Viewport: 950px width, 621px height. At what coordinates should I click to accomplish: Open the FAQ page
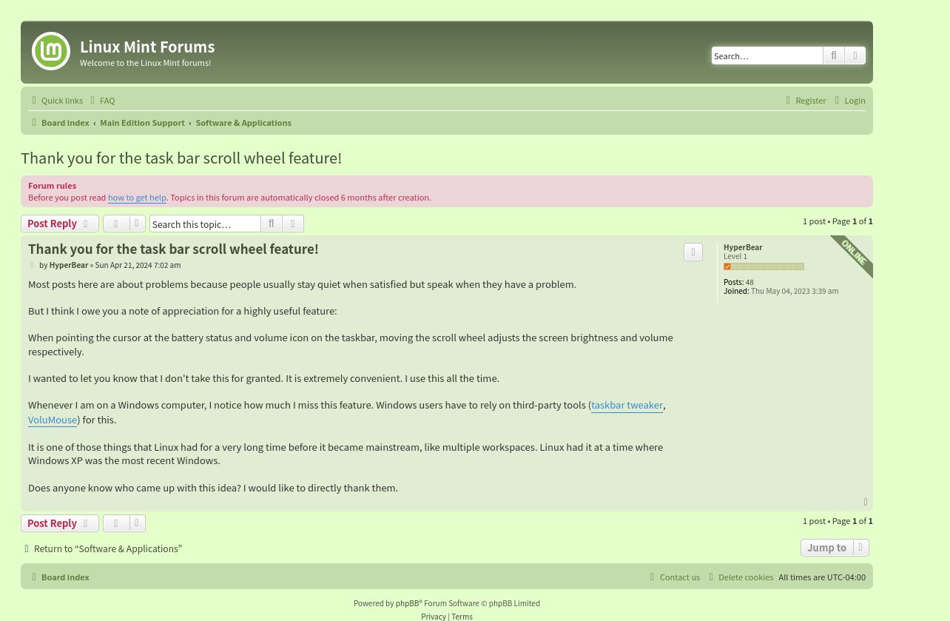pyautogui.click(x=102, y=101)
